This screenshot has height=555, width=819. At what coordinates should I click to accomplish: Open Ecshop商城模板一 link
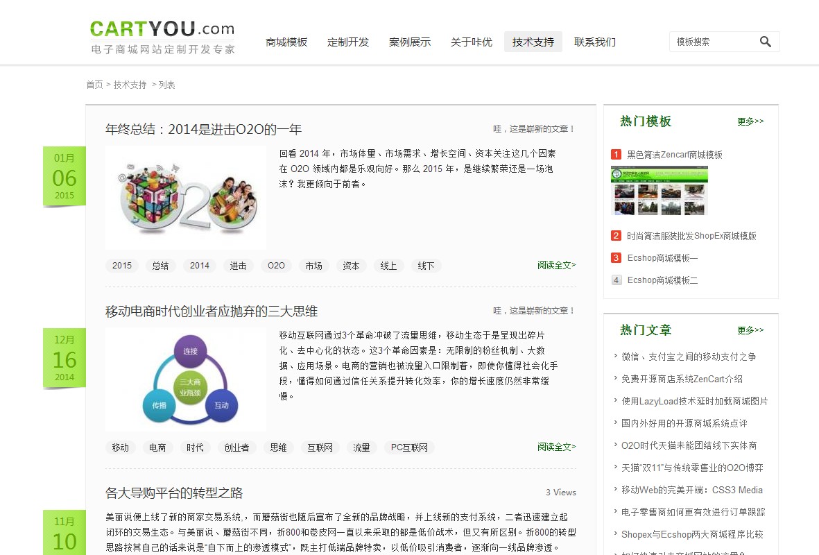pyautogui.click(x=662, y=257)
